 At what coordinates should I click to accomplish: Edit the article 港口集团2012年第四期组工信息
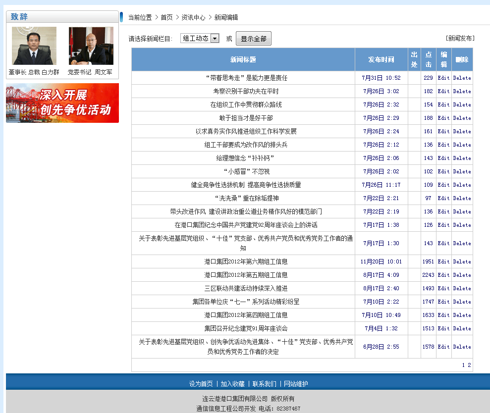tap(443, 315)
